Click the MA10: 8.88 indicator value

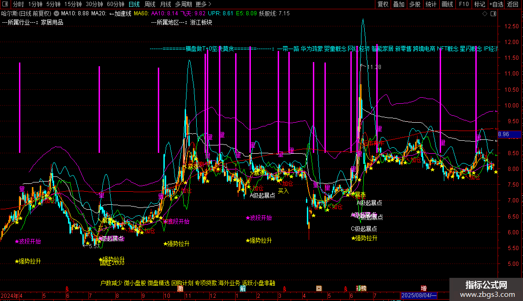[75, 14]
